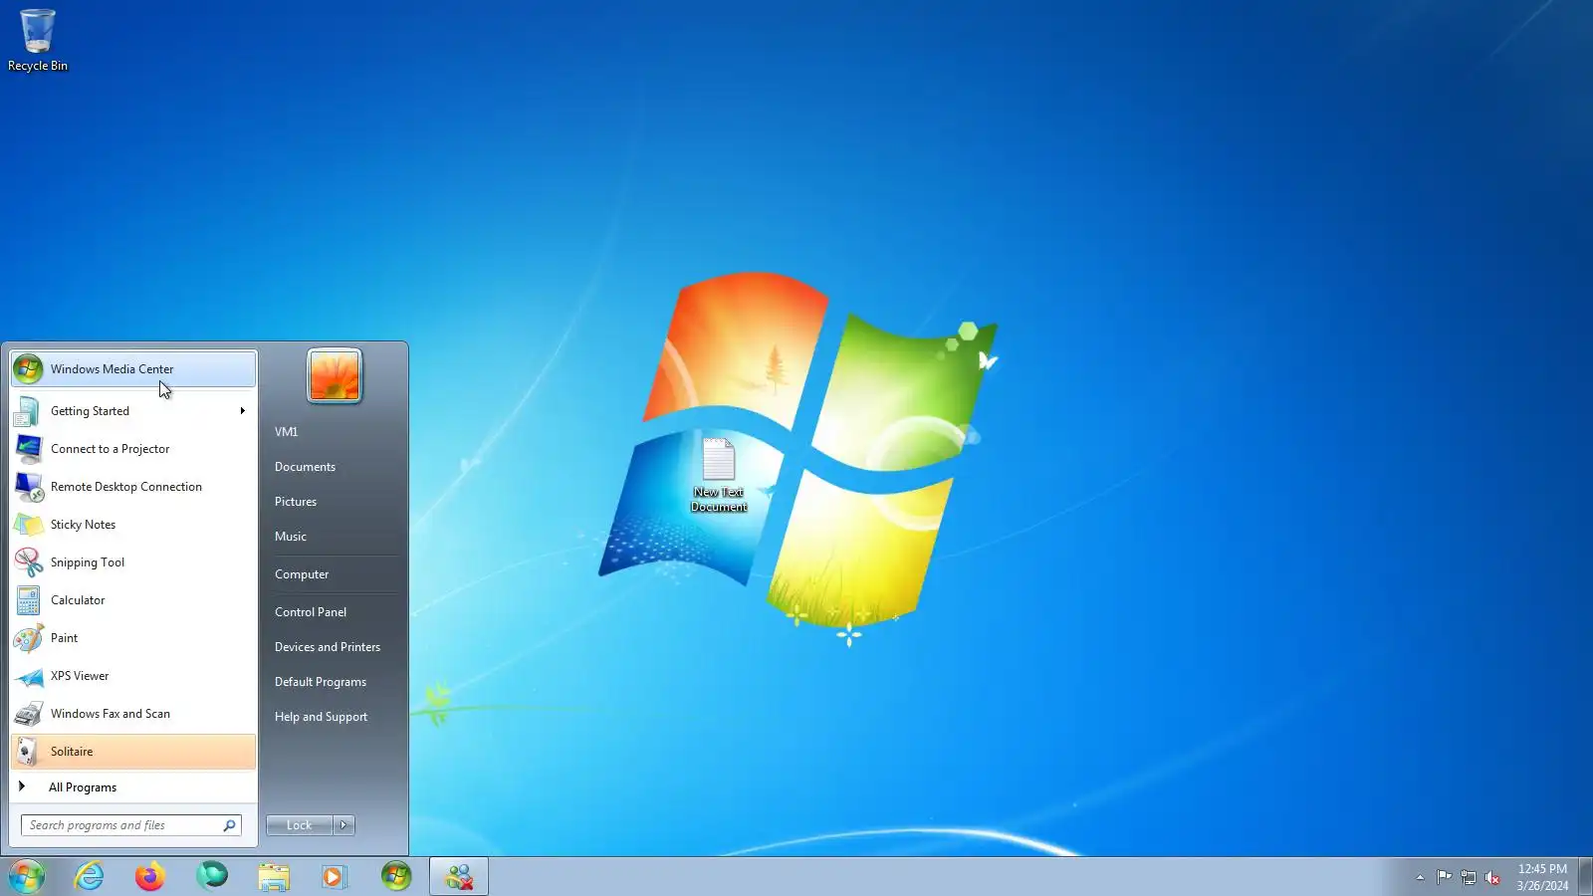Show hidden notification area icons
The height and width of the screenshot is (896, 1593).
tap(1420, 877)
